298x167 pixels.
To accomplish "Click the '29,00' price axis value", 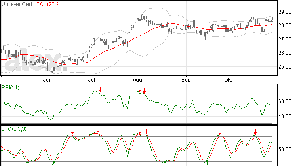I will (x=285, y=12).
